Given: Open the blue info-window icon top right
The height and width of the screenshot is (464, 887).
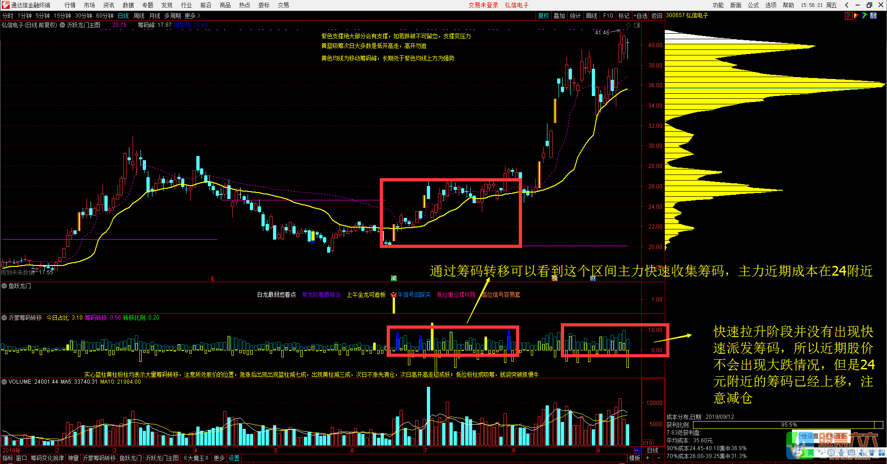Looking at the screenshot, I should click(x=873, y=16).
